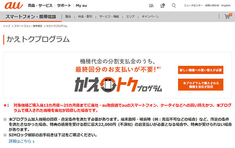Switch to the English site

pyautogui.click(x=226, y=6)
